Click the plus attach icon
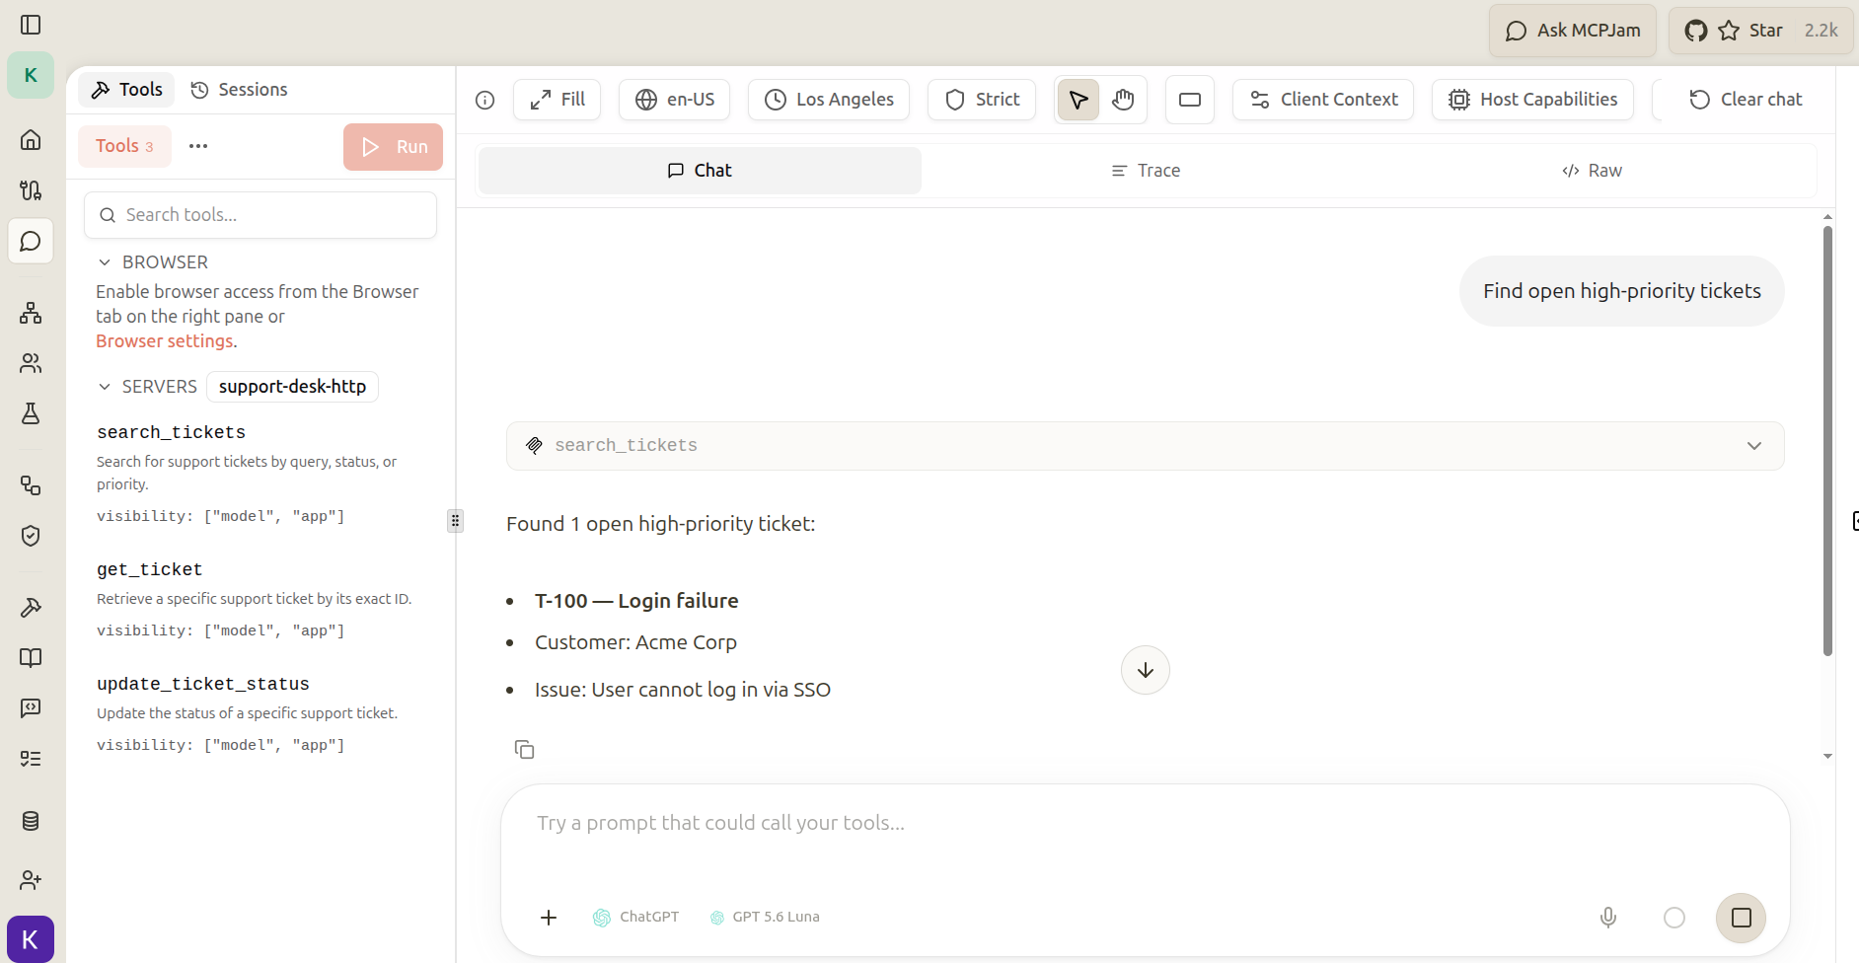 tap(549, 918)
